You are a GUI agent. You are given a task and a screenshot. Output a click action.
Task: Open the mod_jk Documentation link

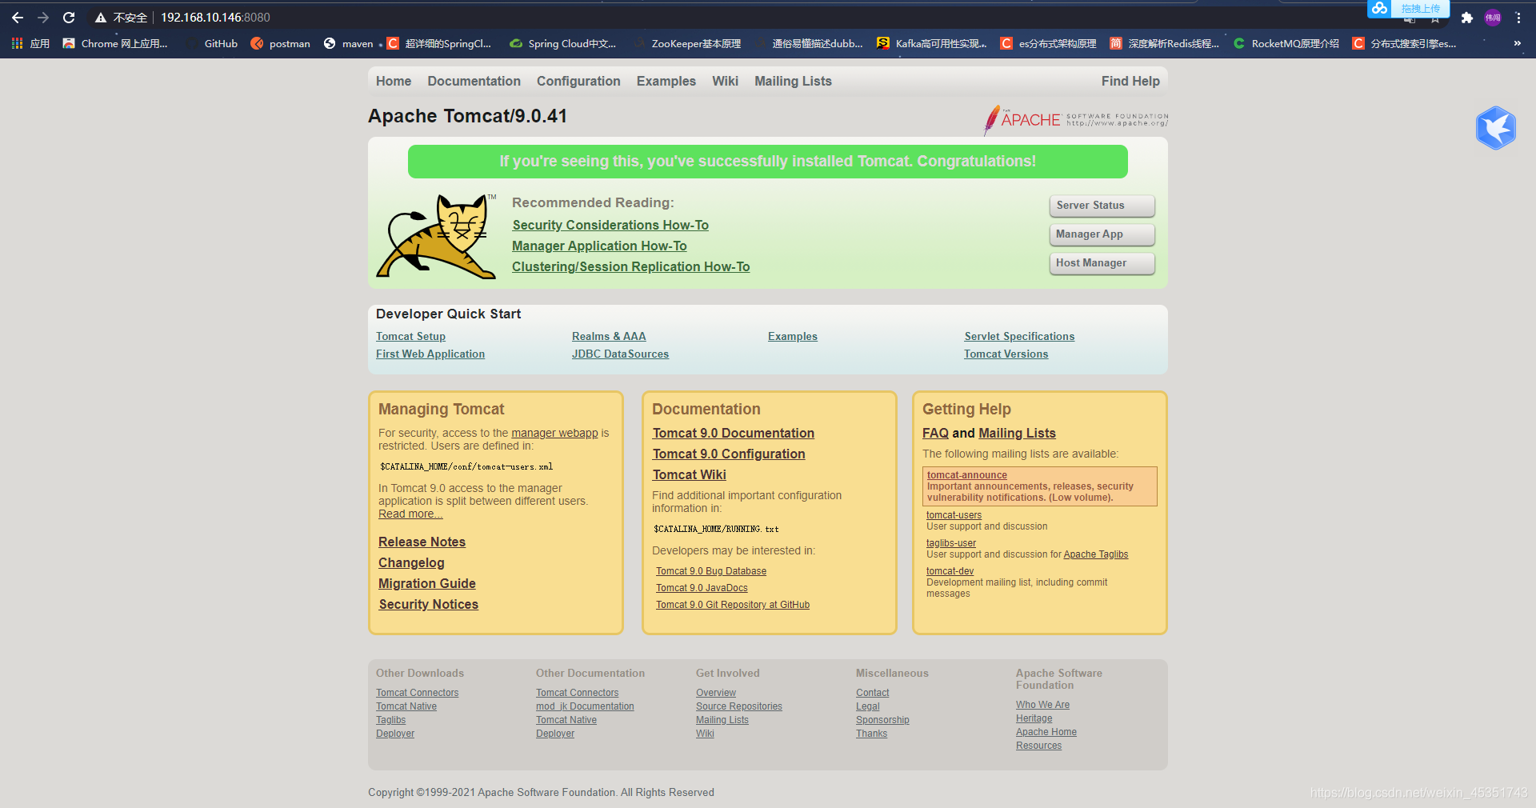coord(585,706)
